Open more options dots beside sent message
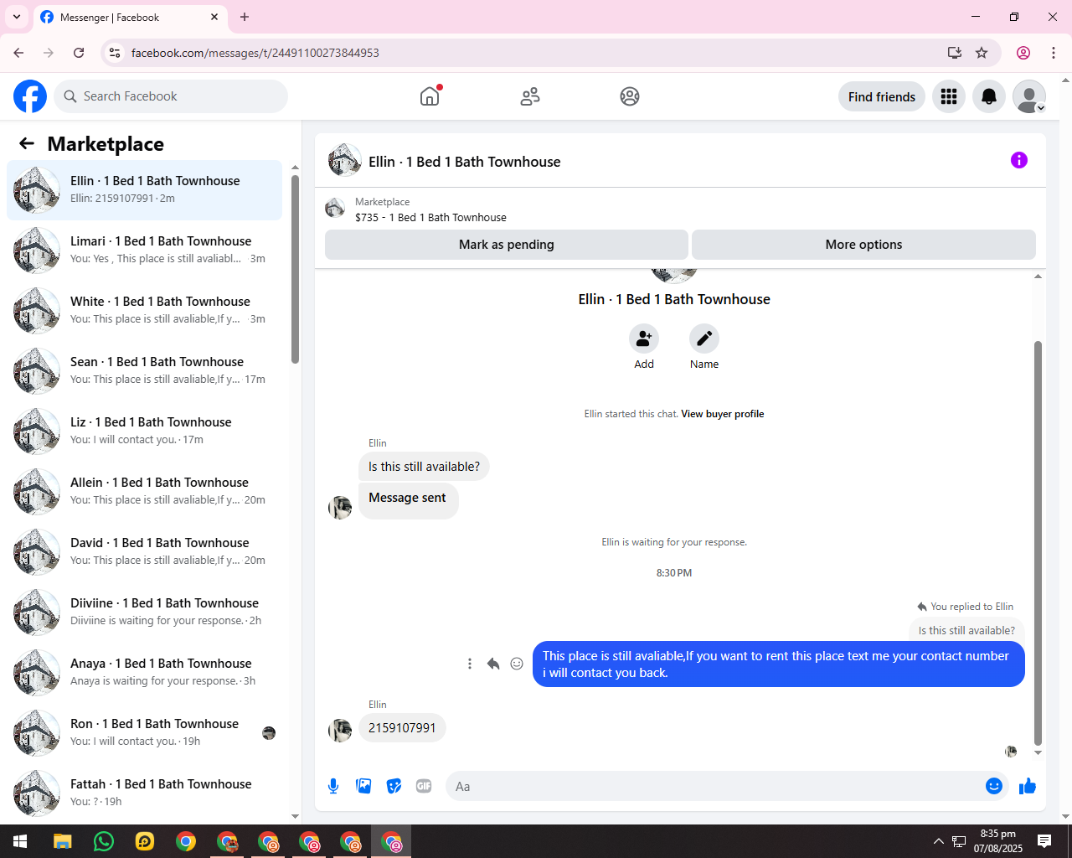 470,664
